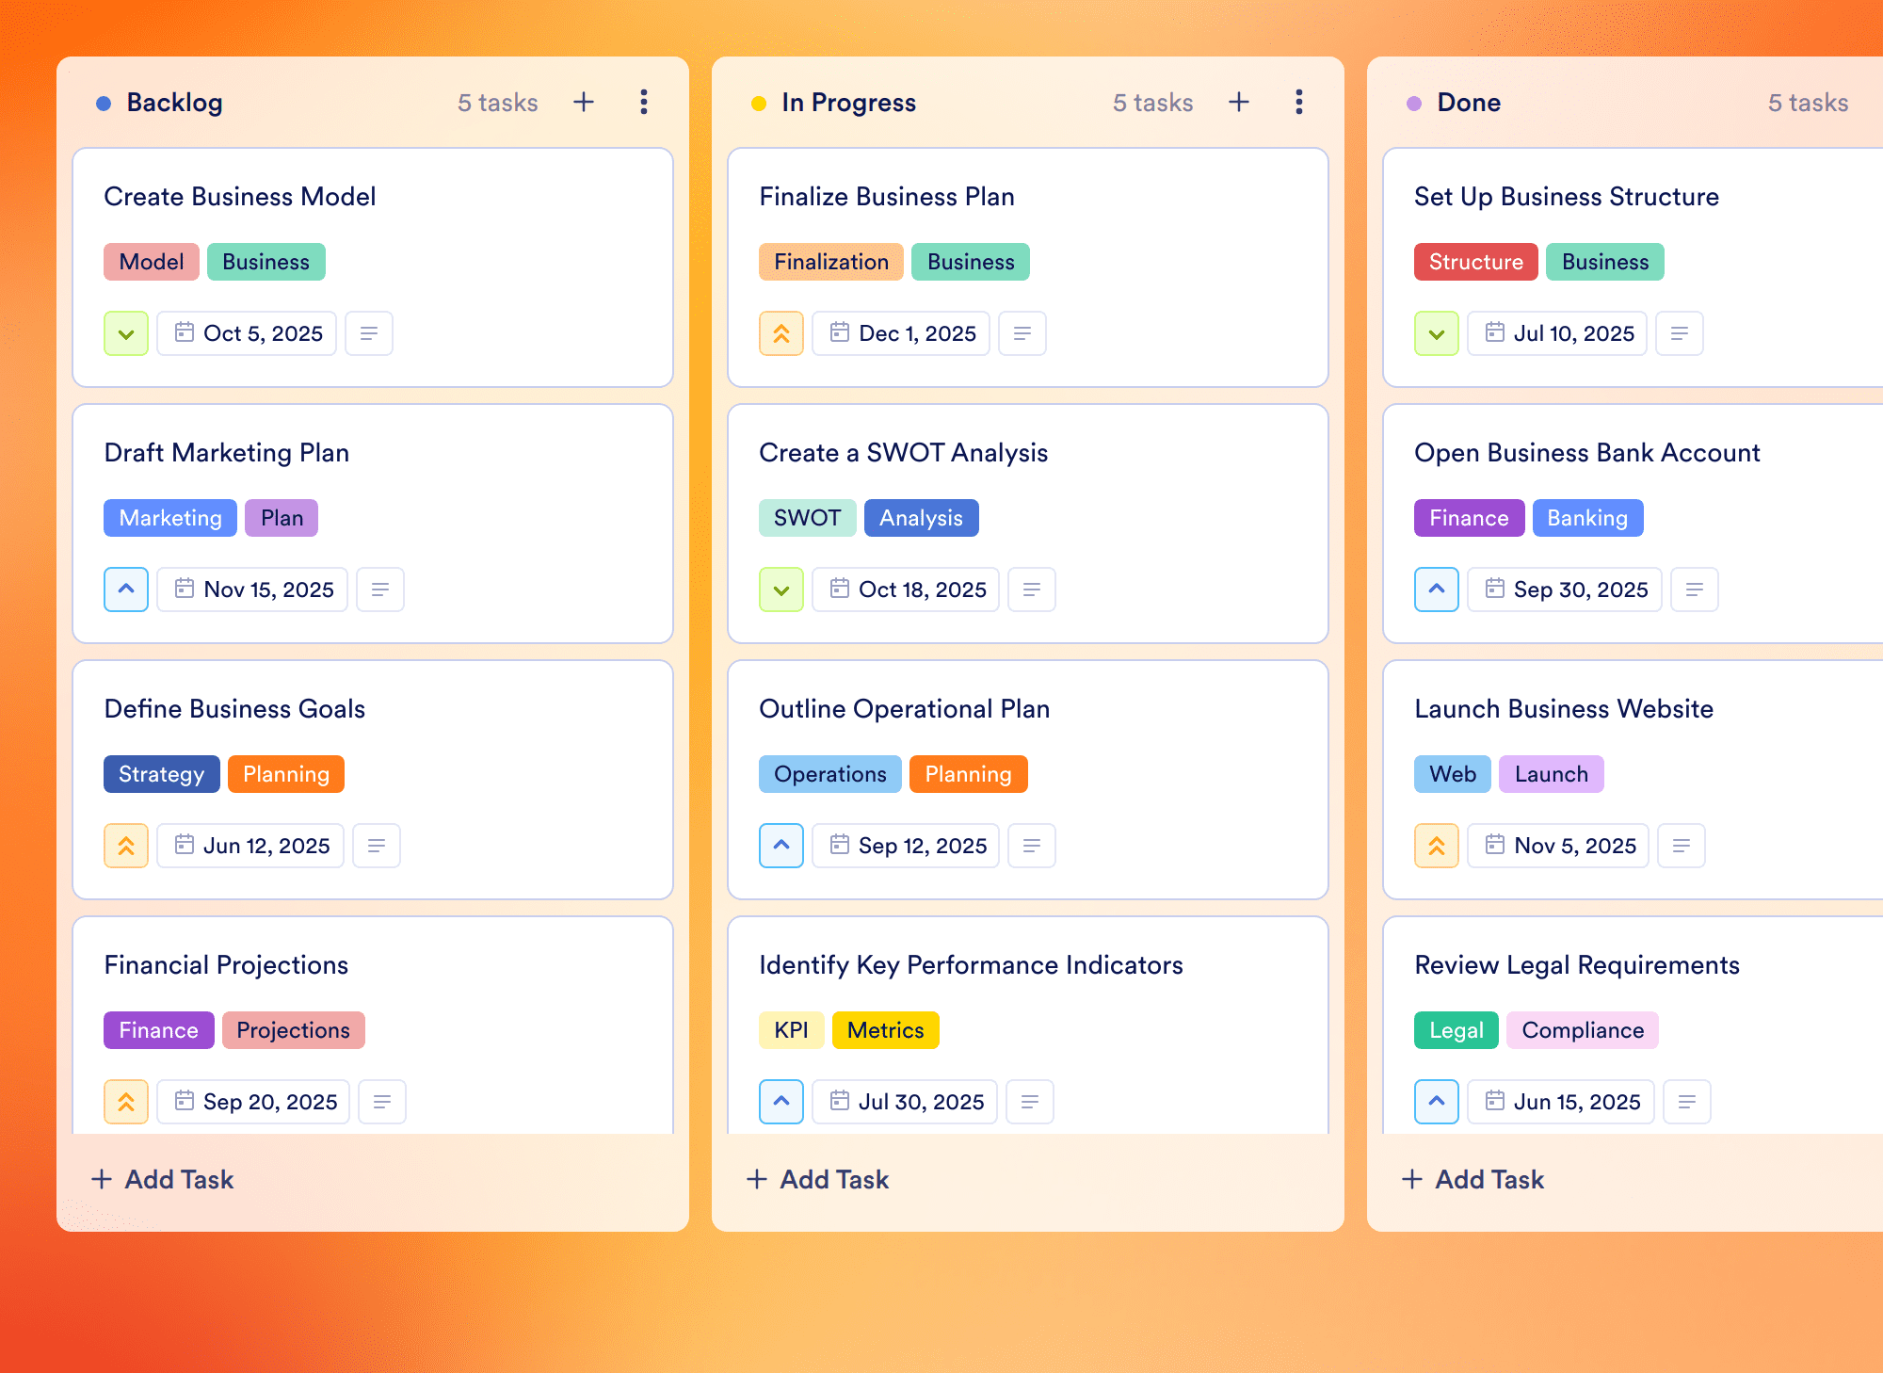Image resolution: width=1883 pixels, height=1373 pixels.
Task: Open description icon on Open Business Bank Account card
Action: click(1695, 590)
